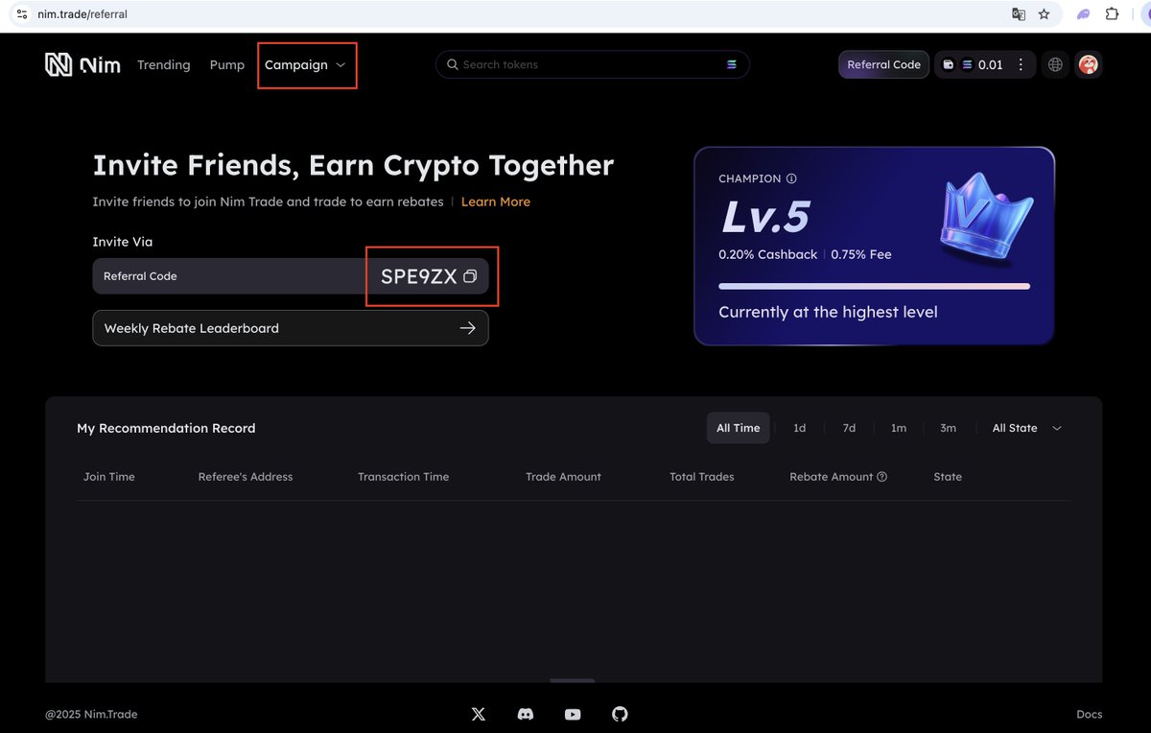The height and width of the screenshot is (733, 1151).
Task: Go to the Pump page
Action: [227, 65]
